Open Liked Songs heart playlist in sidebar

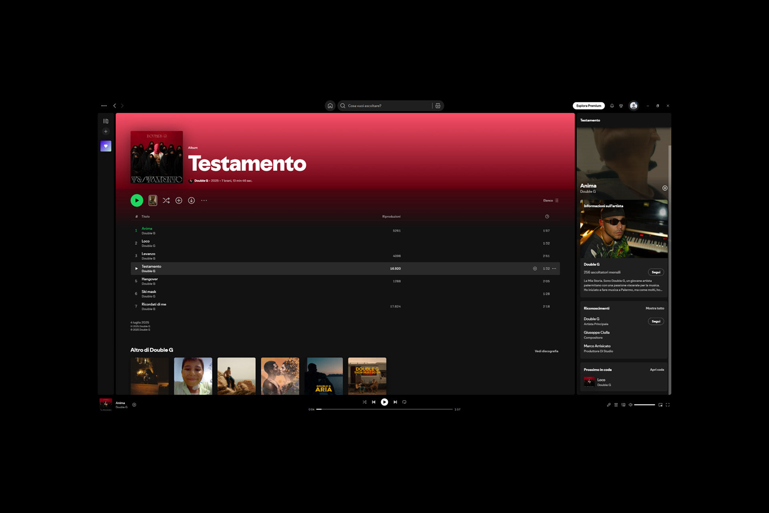click(x=106, y=146)
